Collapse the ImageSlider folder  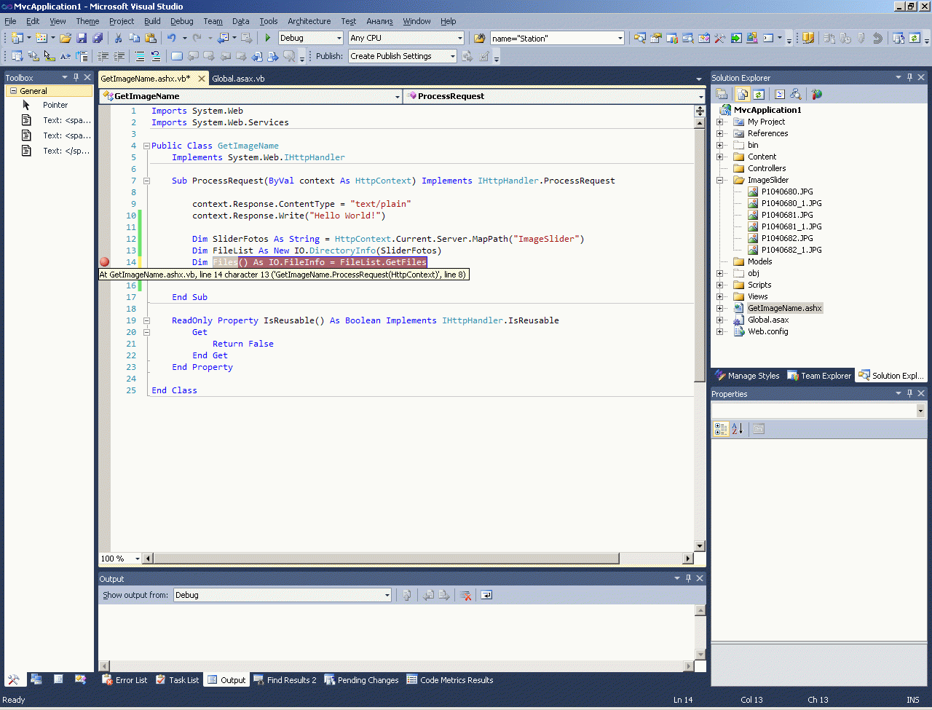pyautogui.click(x=720, y=180)
